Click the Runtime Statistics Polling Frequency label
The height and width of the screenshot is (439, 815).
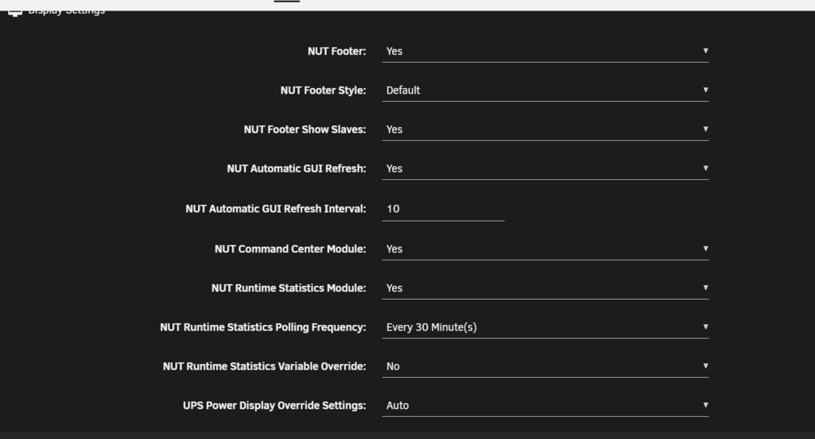pyautogui.click(x=263, y=327)
